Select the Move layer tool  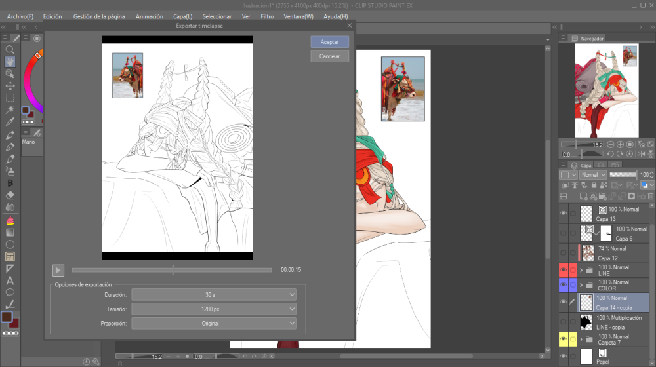click(x=10, y=86)
